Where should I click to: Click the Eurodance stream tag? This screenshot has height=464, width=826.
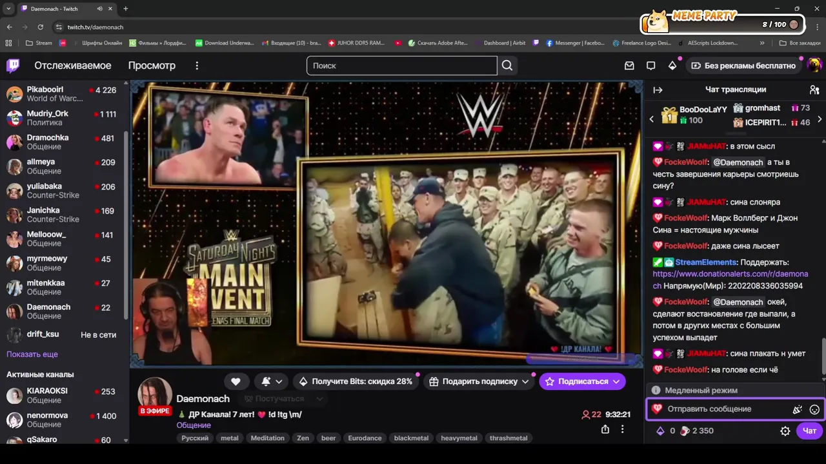[x=365, y=438]
